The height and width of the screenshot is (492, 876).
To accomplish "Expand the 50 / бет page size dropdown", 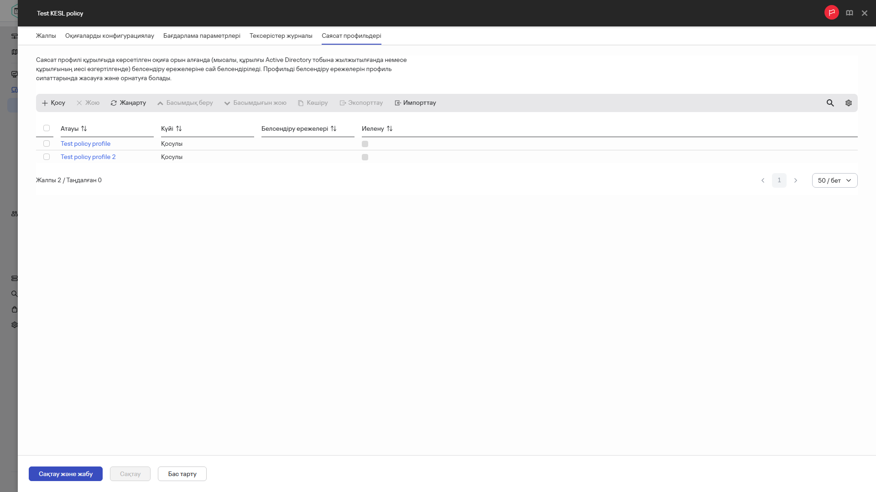I will coord(834,180).
